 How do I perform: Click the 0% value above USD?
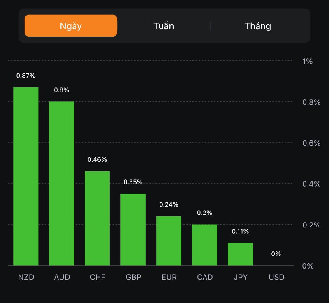pyautogui.click(x=276, y=254)
